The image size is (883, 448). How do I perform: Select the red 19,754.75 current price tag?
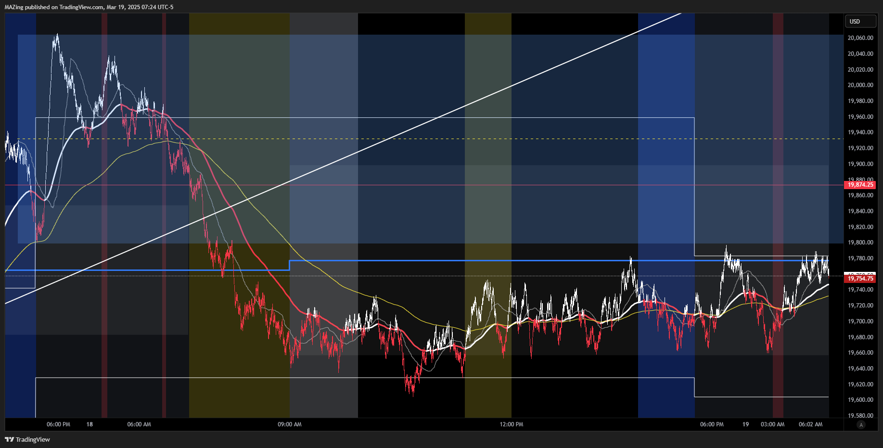(860, 279)
